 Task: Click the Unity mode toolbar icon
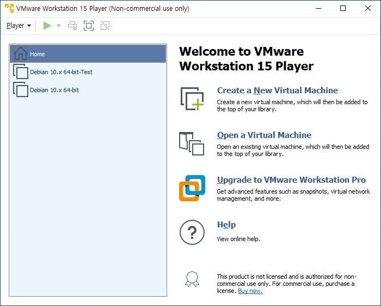coord(105,26)
